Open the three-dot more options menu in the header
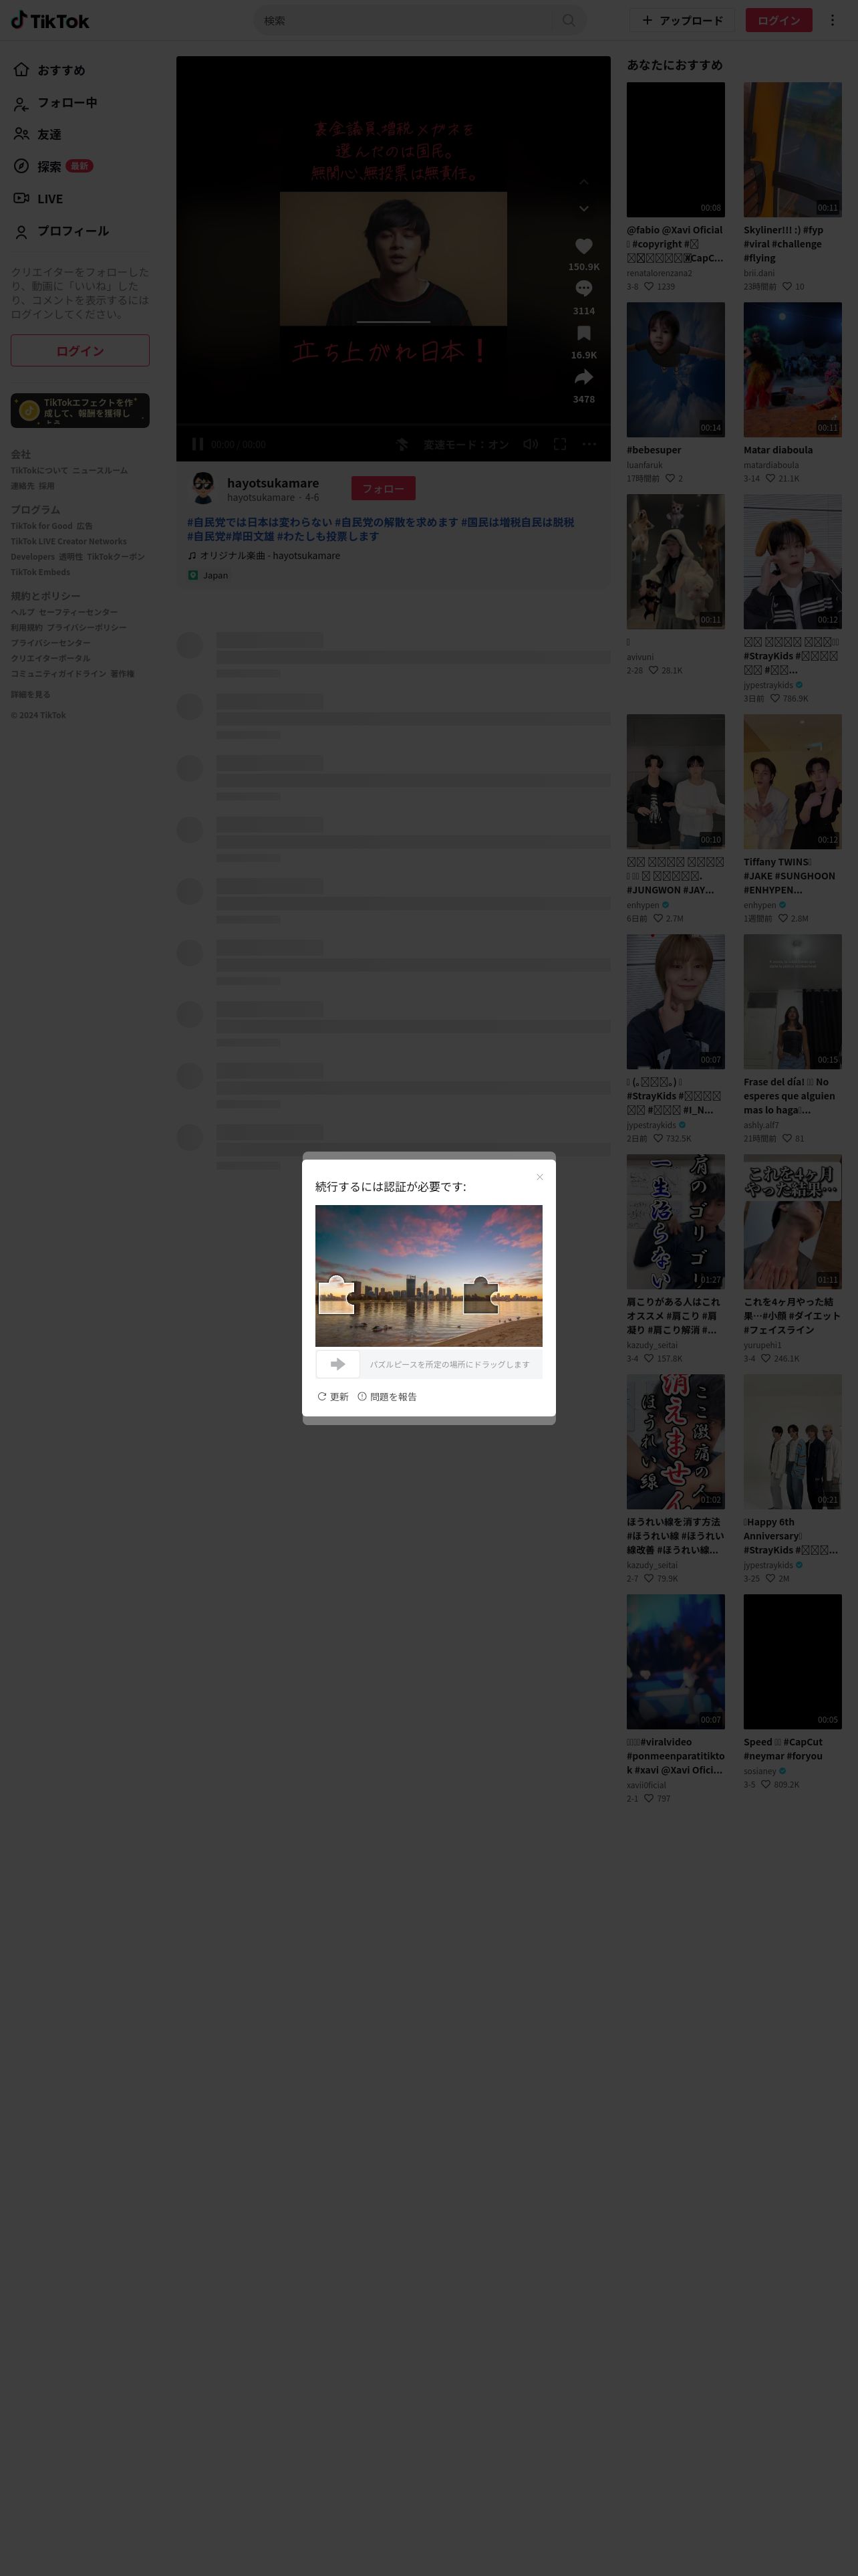The width and height of the screenshot is (858, 2576). [x=832, y=20]
